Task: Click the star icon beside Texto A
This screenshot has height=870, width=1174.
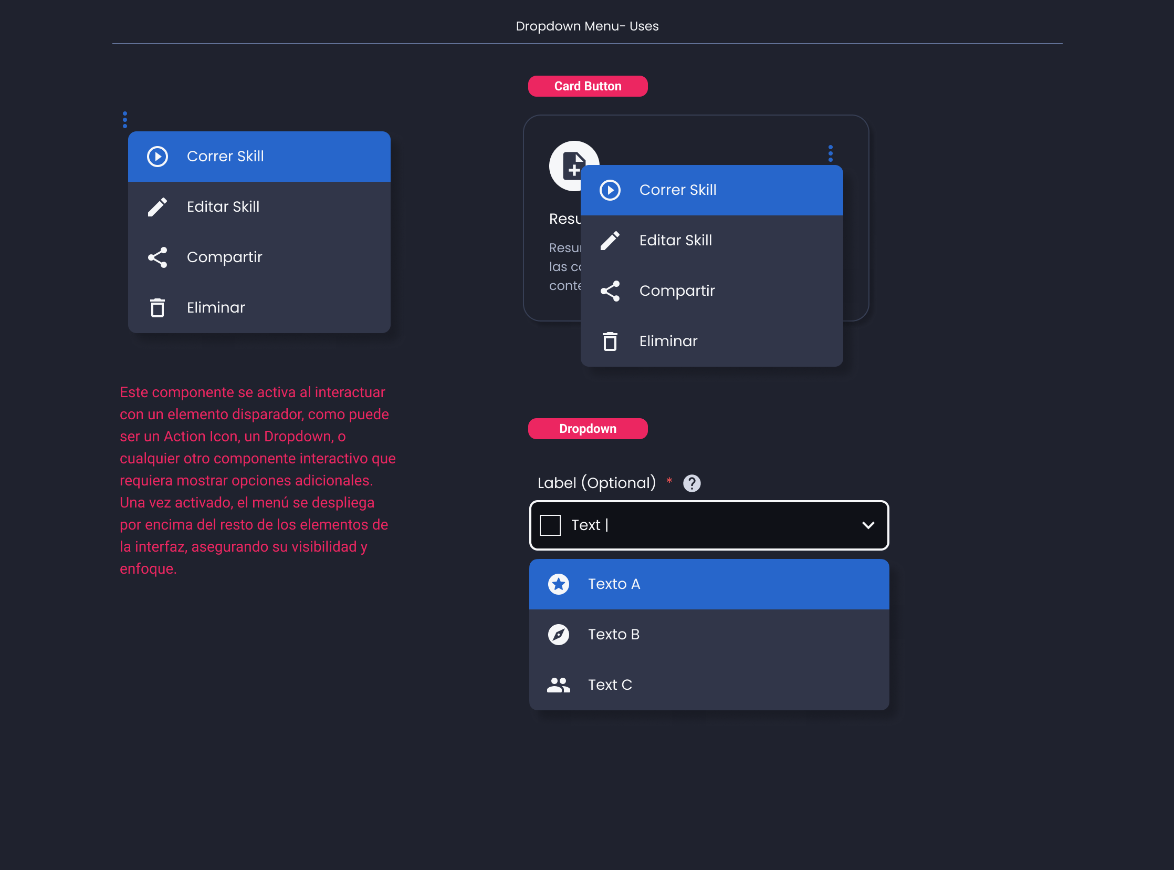Action: pos(558,584)
